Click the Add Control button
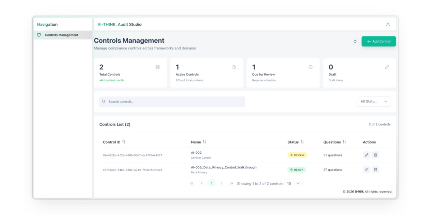The image size is (431, 215). click(379, 42)
